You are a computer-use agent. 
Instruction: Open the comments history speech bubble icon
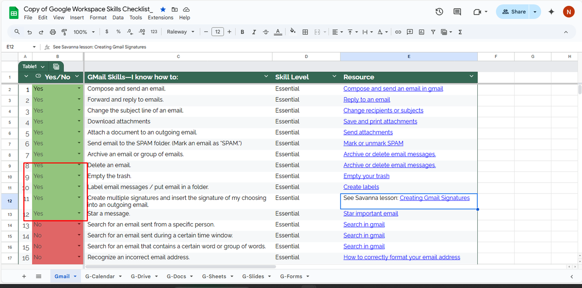click(457, 12)
